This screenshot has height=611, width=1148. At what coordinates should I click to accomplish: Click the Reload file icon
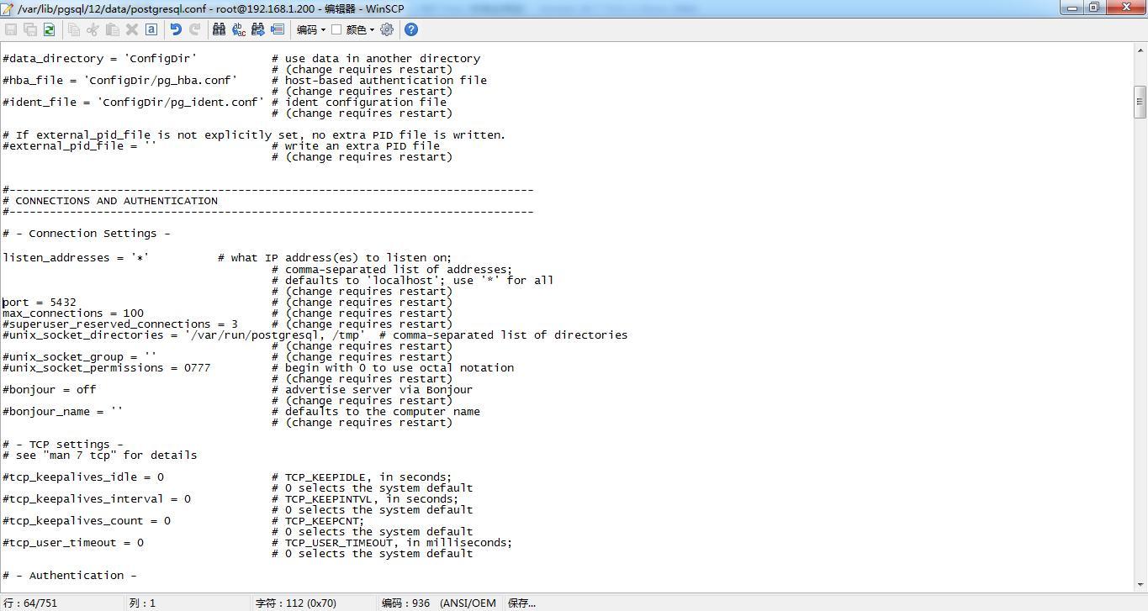[x=49, y=29]
